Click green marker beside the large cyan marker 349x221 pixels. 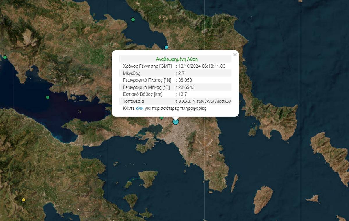[x=162, y=118]
